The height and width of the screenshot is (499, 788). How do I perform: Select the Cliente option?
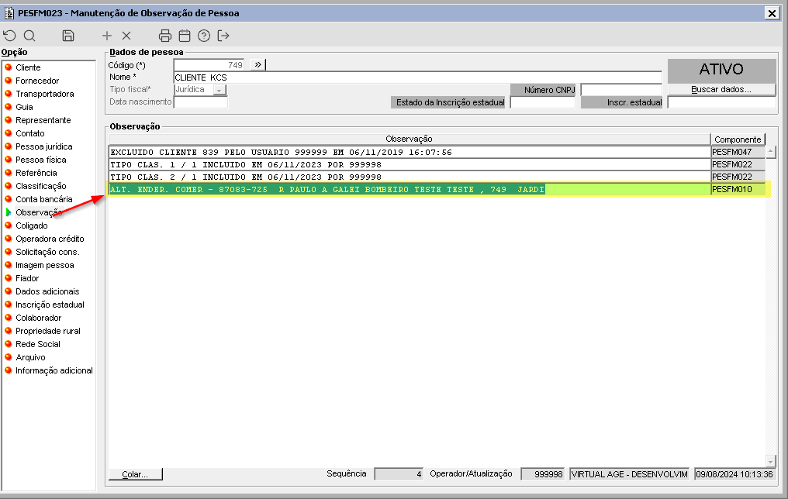(28, 67)
